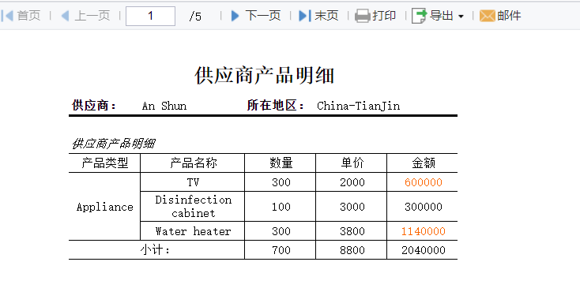580x303 pixels.
Task: Click quantity 100 cell
Action: coord(281,207)
